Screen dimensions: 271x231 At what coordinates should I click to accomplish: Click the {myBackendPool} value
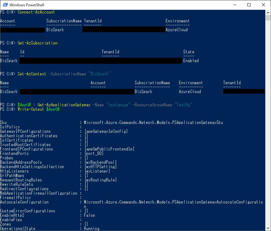pos(100,162)
